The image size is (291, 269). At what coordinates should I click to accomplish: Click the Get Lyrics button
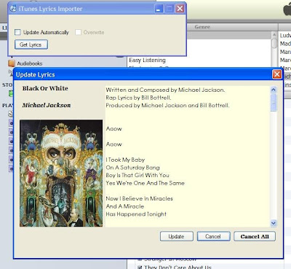31,44
